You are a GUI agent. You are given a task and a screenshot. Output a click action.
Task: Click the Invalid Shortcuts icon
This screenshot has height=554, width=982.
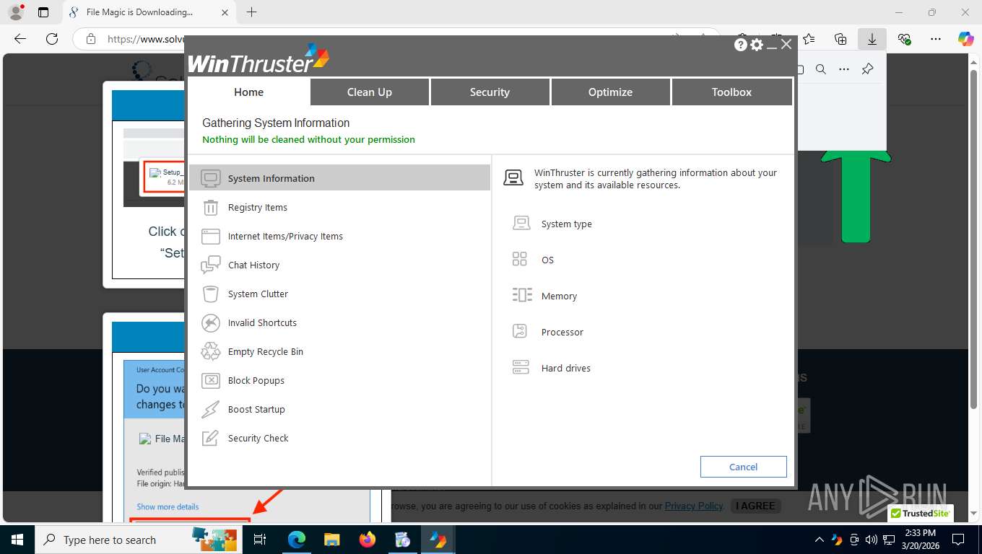[210, 322]
